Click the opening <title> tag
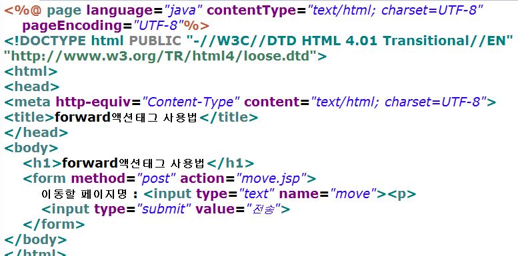 click(29, 117)
